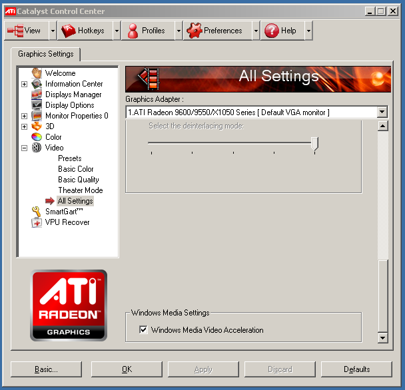Disable Windows Media Video Acceleration checkbox
Screen dimensions: 405x390
[143, 330]
